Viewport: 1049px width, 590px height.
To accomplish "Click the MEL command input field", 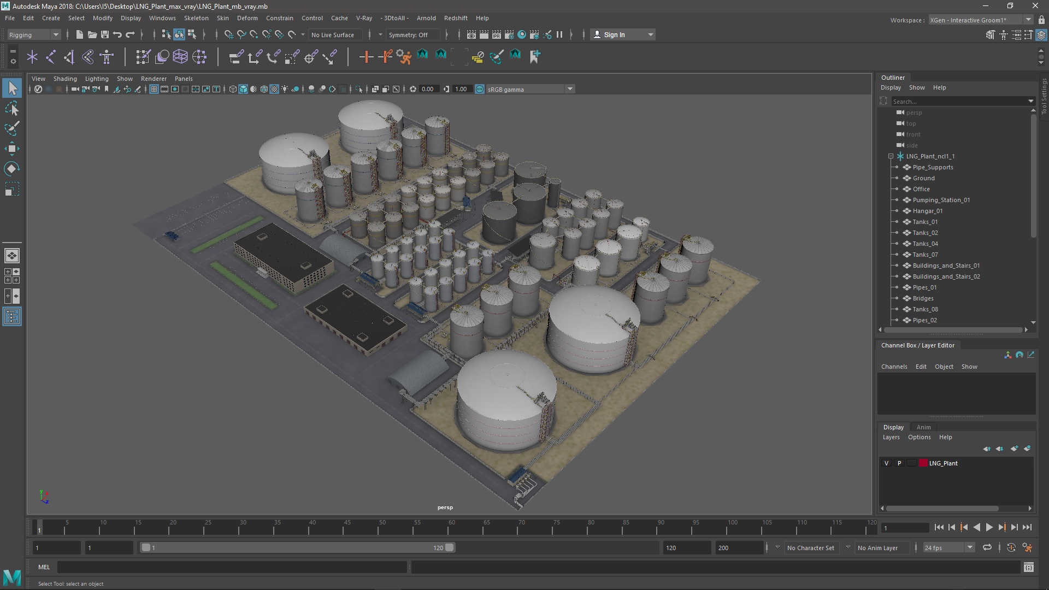I will pos(232,567).
